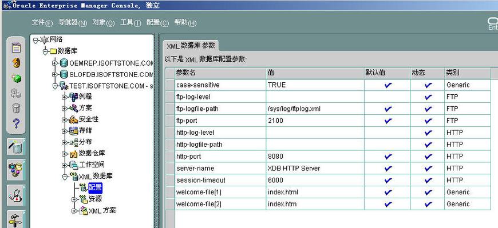Click the 动态 column header
Screen dimensions: 498x228
click(x=427, y=73)
